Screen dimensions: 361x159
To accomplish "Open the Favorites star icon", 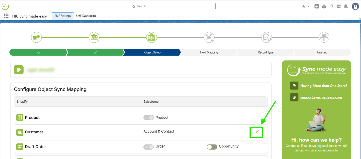I will coord(304,7).
